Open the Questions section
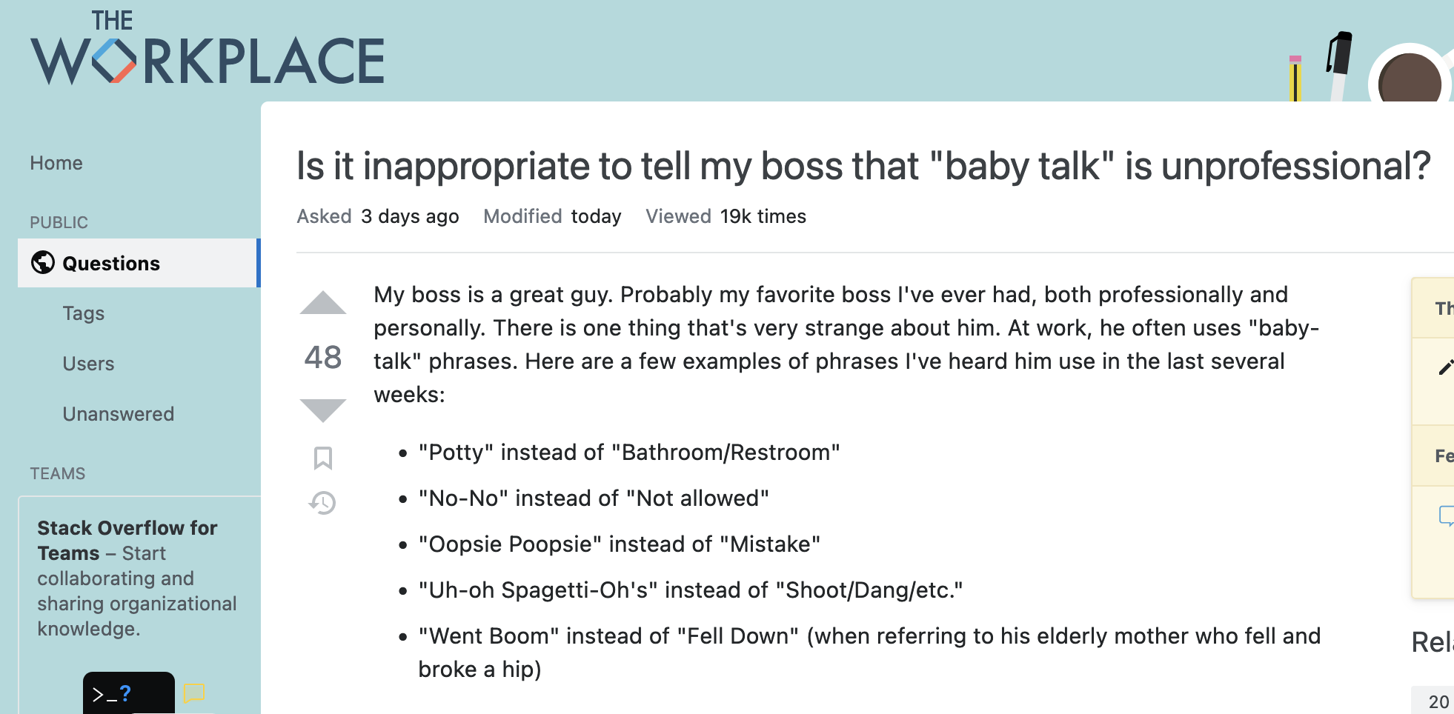Screen dimensions: 1454x714 click(x=111, y=264)
